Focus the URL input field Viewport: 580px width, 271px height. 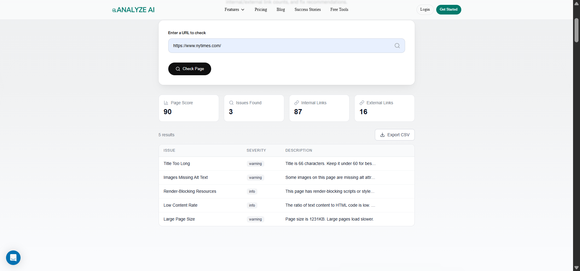[286, 46]
